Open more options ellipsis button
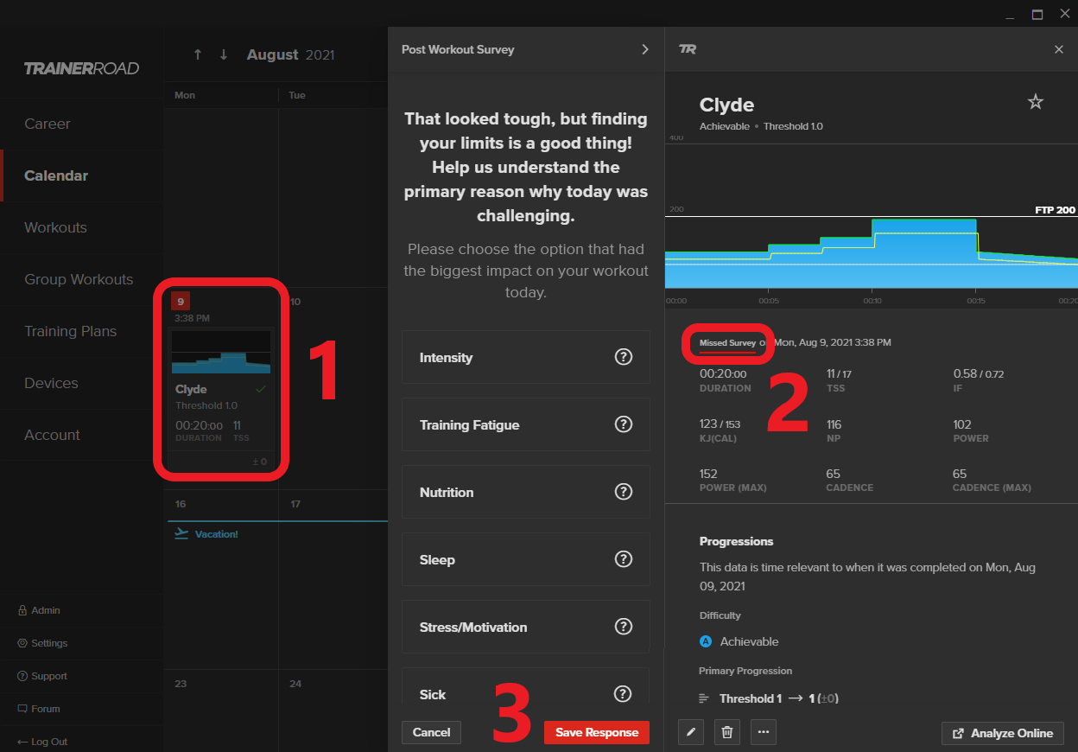This screenshot has width=1078, height=752. 764,732
